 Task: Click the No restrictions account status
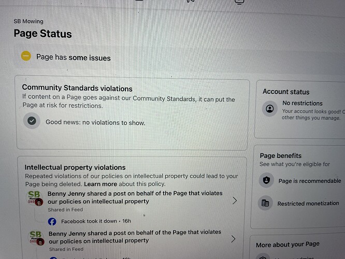click(x=303, y=103)
